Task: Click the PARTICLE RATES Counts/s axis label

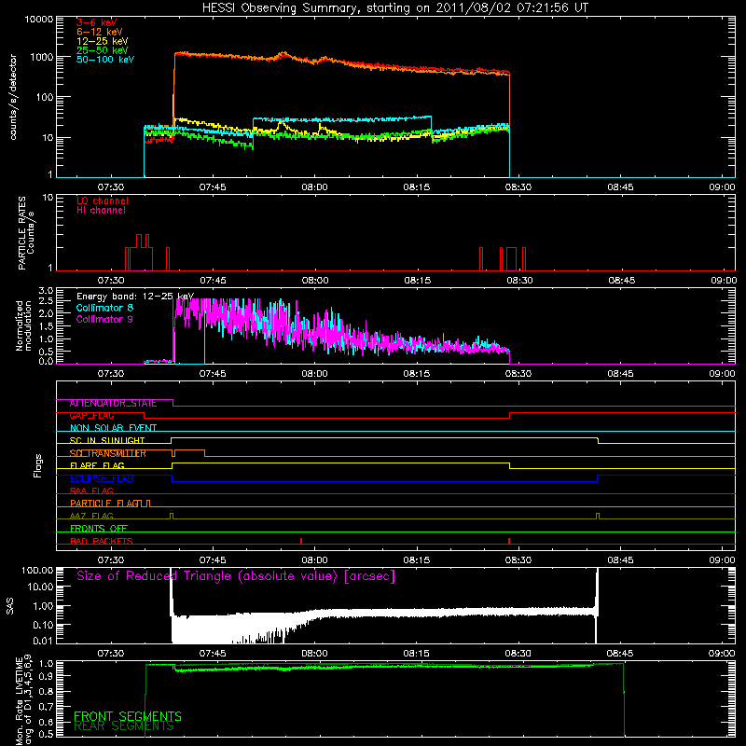Action: pos(26,233)
